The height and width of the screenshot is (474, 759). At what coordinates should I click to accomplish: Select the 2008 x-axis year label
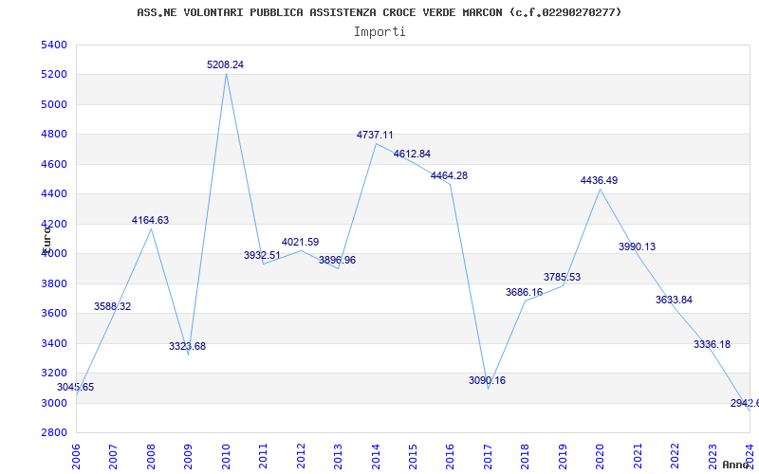click(x=151, y=456)
